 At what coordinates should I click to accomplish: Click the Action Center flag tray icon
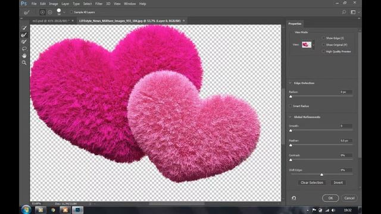314,210
